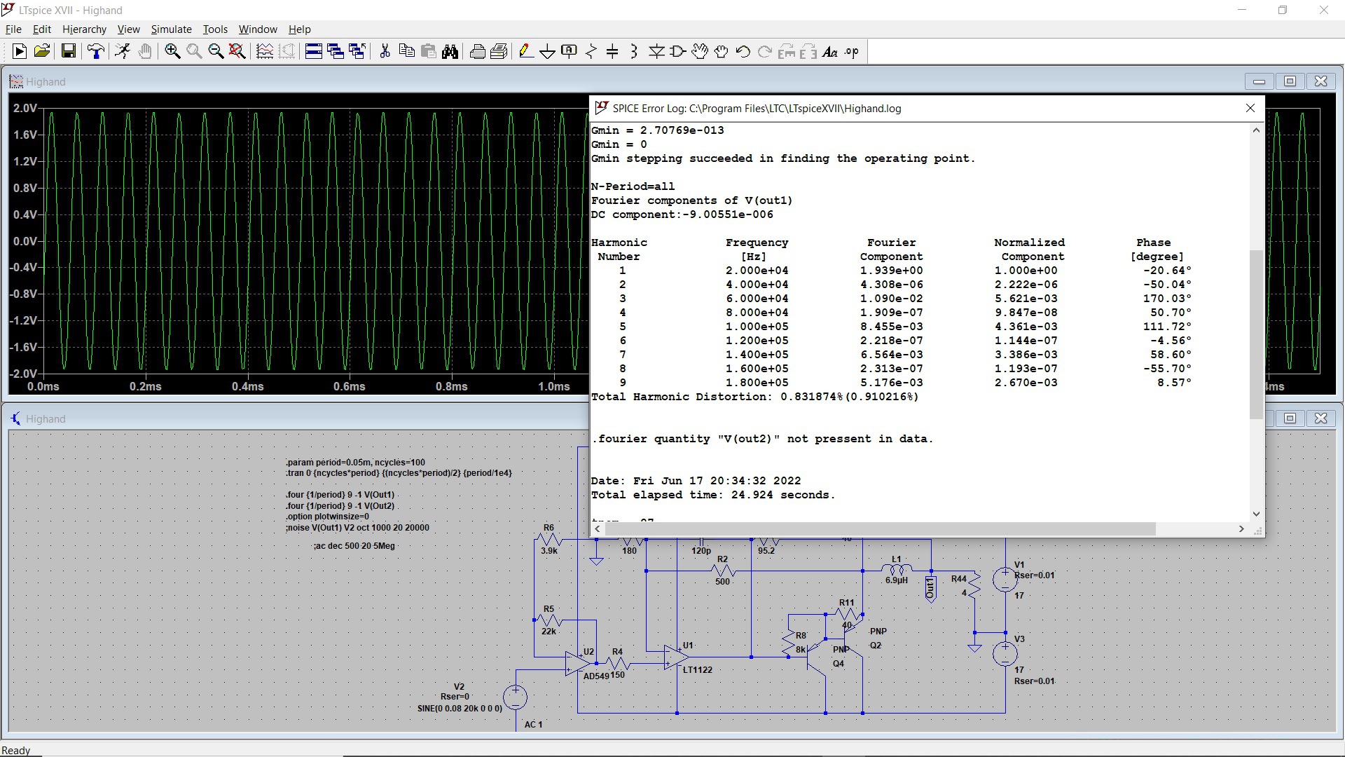Click the error log vertical scrollbar thumb
The height and width of the screenshot is (757, 1345).
click(1256, 333)
